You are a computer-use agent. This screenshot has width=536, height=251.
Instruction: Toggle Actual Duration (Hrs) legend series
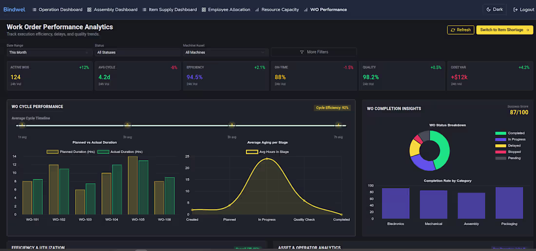[x=120, y=152]
